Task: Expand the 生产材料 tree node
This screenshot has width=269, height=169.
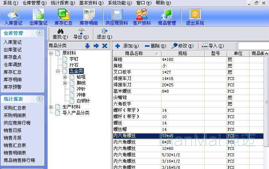Action: point(51,107)
